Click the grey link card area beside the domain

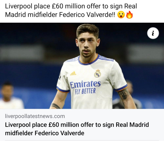[x=114, y=116]
